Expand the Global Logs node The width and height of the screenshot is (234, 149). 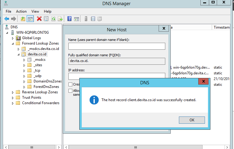pyautogui.click(x=13, y=38)
